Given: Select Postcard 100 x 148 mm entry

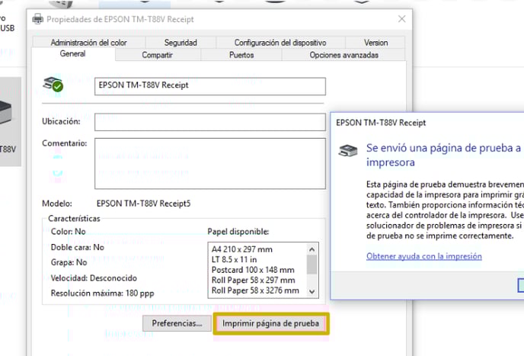Looking at the screenshot, I should (x=253, y=270).
